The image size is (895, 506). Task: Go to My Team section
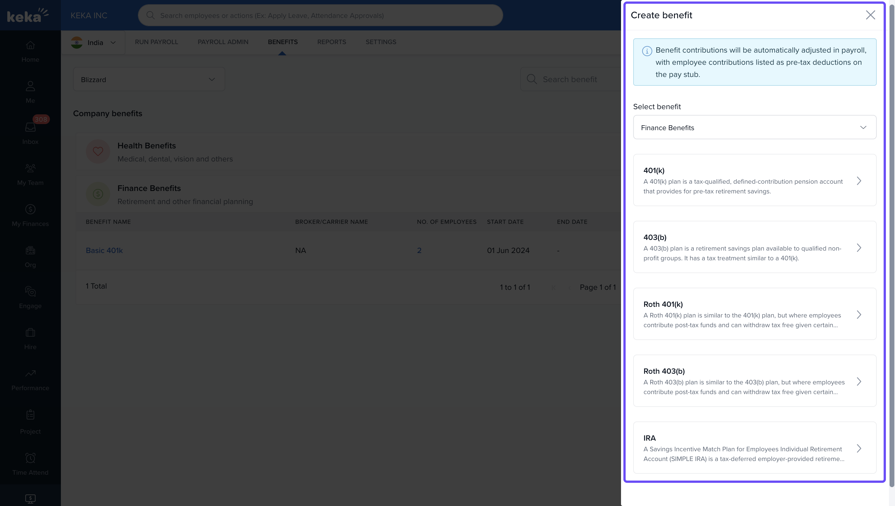pos(30,174)
